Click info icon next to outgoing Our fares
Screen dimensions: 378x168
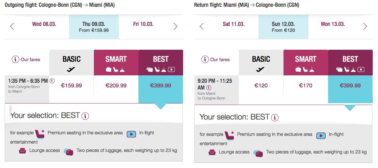pos(15,60)
